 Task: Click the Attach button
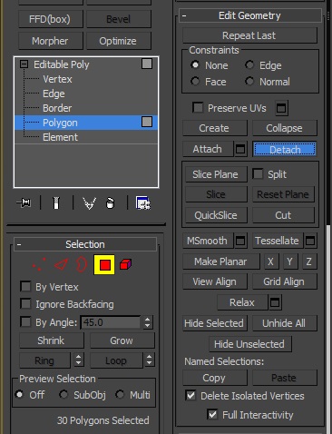pyautogui.click(x=208, y=149)
